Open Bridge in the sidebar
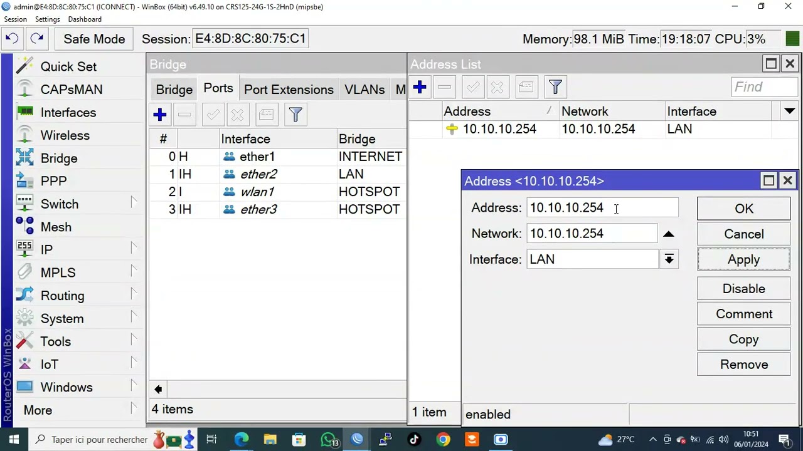 [59, 158]
